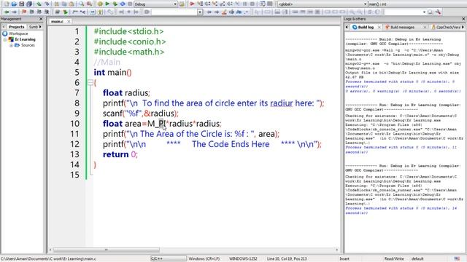Open Find with magnifier icon
This screenshot has height=262, width=467.
click(81, 4)
